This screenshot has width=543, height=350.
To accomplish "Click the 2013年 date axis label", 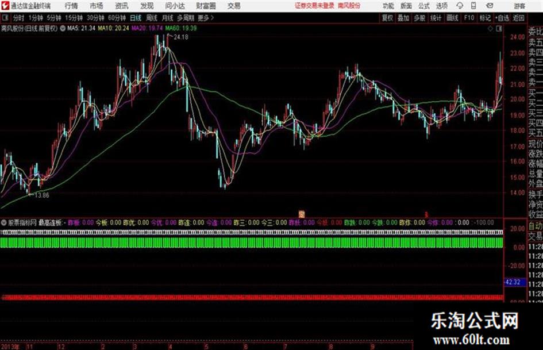I will coord(10,347).
